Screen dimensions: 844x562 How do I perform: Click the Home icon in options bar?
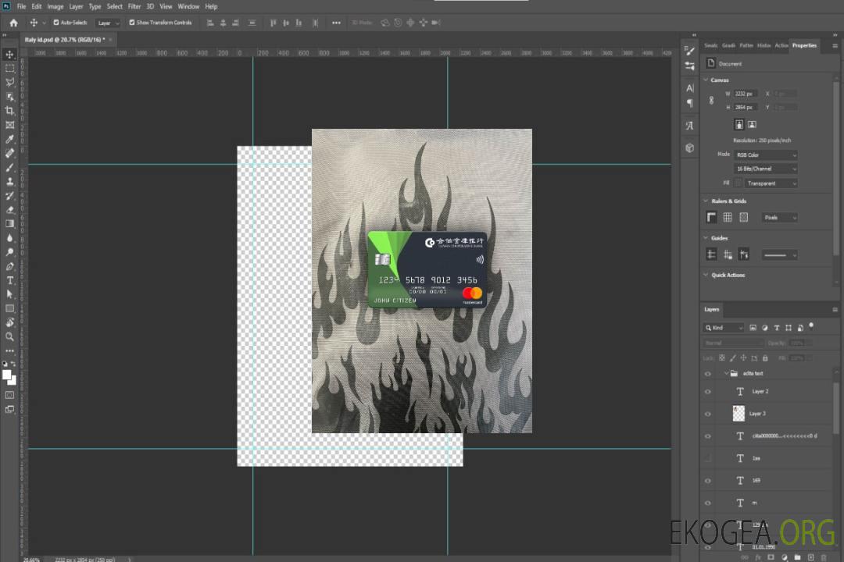13,23
